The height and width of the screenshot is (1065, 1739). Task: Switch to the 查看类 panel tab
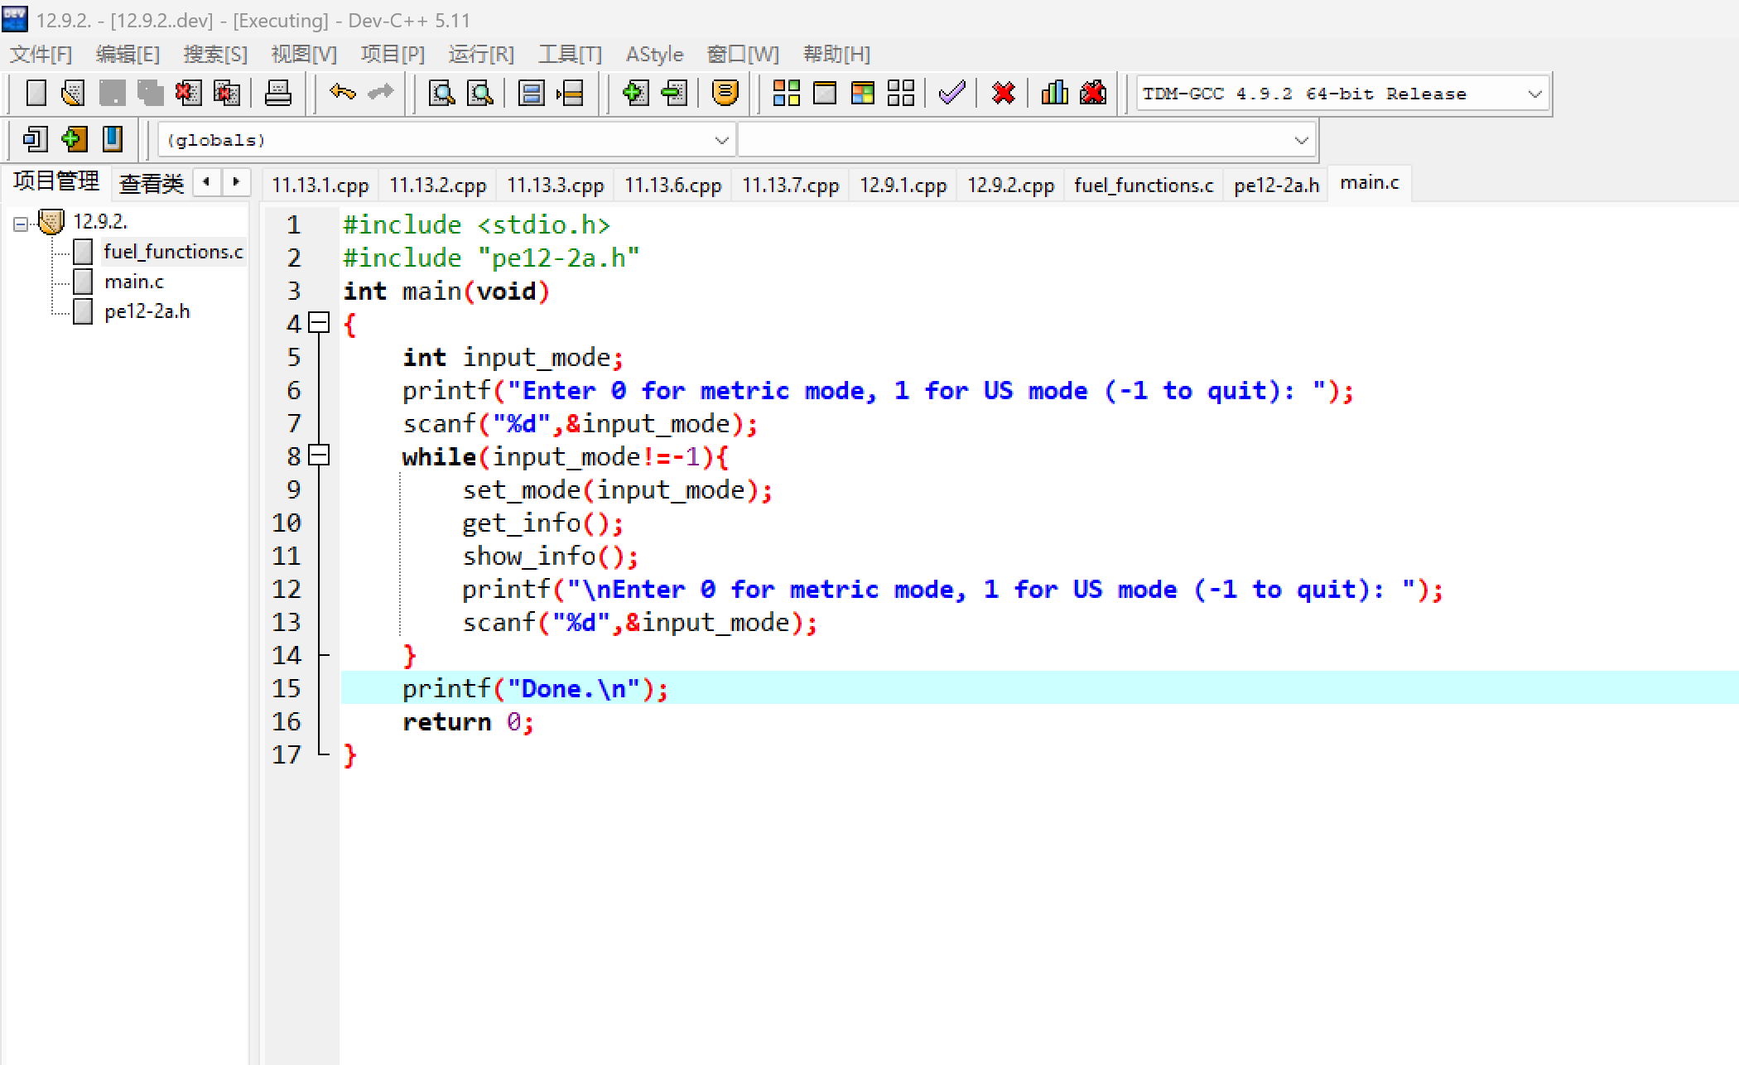151,183
